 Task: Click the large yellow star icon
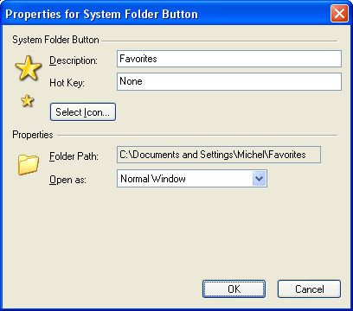tap(29, 68)
